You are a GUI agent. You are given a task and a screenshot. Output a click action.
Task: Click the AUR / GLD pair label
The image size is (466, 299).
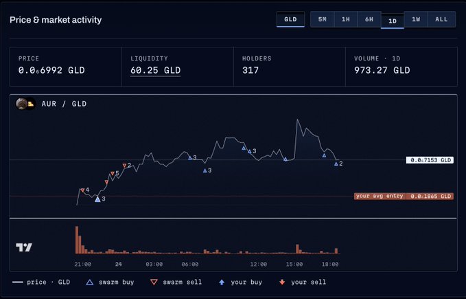[x=64, y=104]
